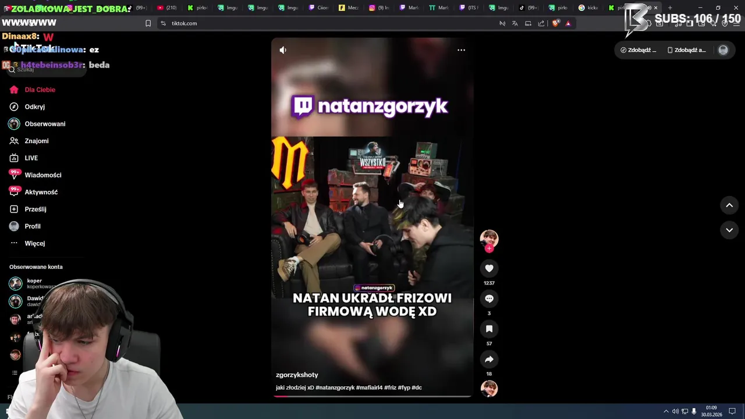Open the taskbar clock 01:09
This screenshot has height=419, width=745.
711,411
